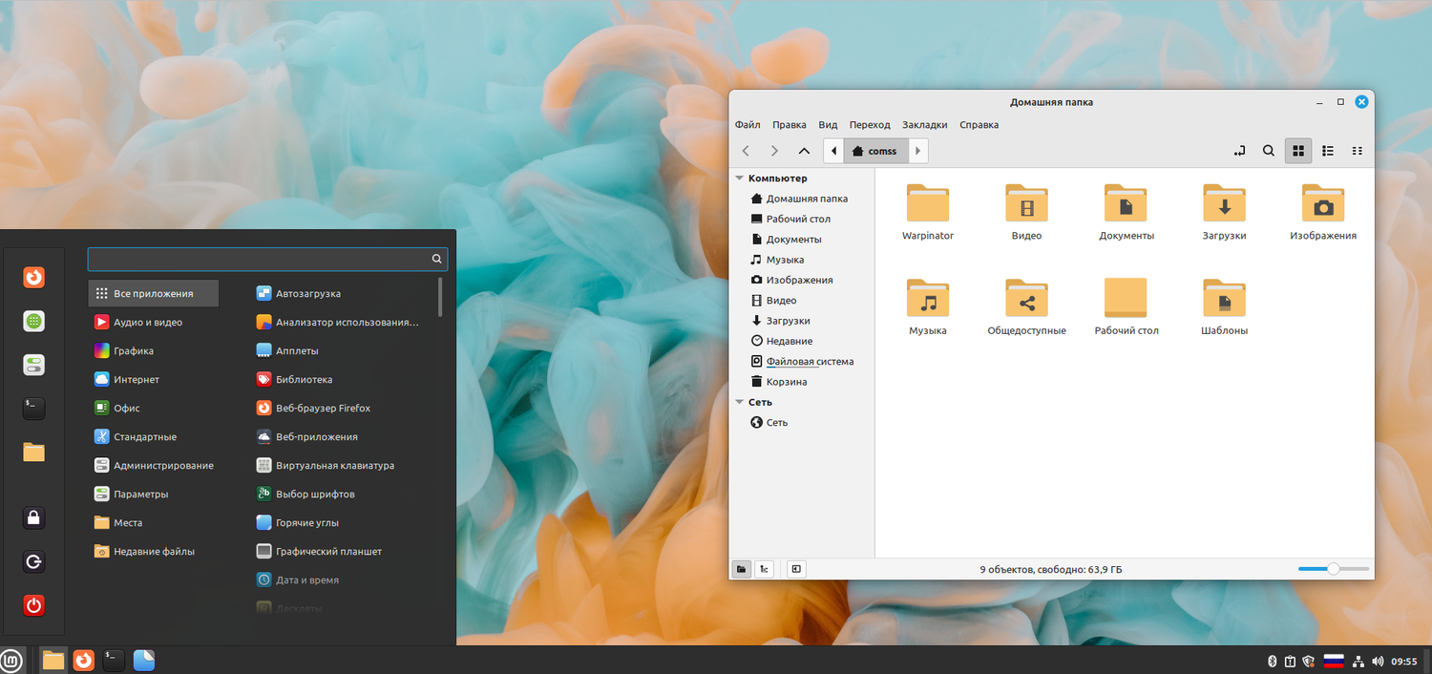Select Графика category
Screen dimensions: 1432x674
click(x=154, y=350)
